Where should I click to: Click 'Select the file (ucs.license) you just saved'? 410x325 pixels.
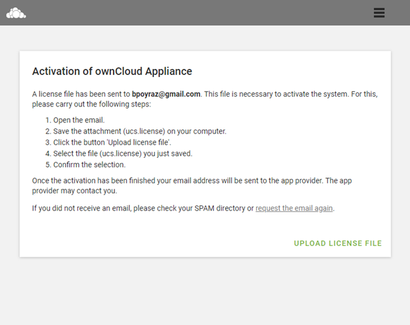pyautogui.click(x=123, y=153)
